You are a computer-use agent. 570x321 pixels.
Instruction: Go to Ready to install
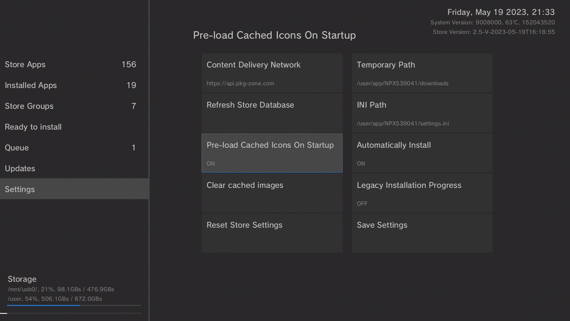[x=74, y=127]
